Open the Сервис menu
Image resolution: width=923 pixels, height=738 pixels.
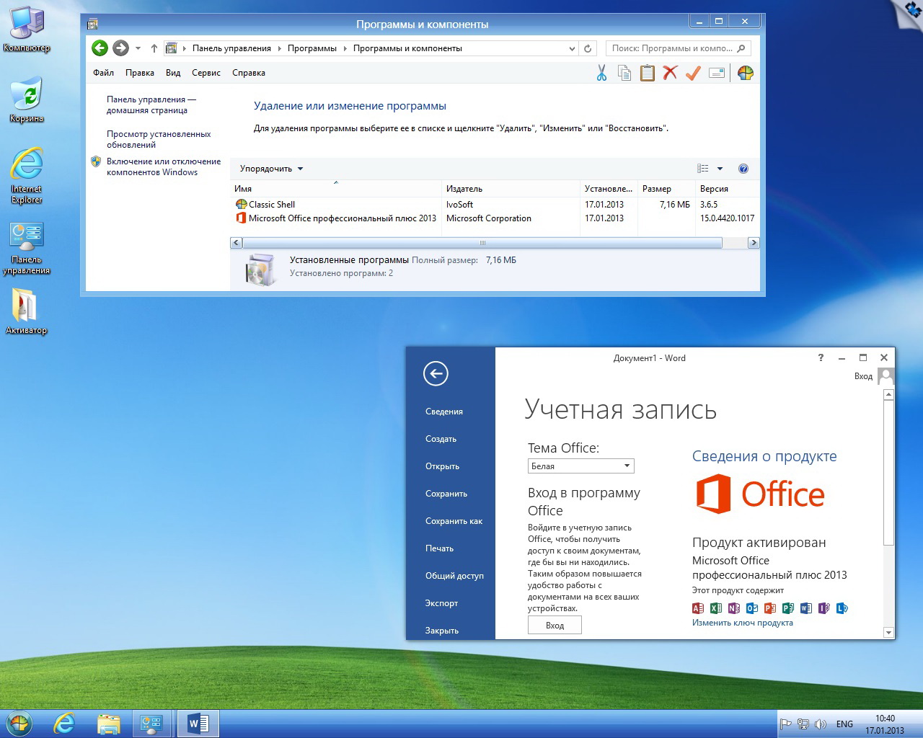pos(206,73)
